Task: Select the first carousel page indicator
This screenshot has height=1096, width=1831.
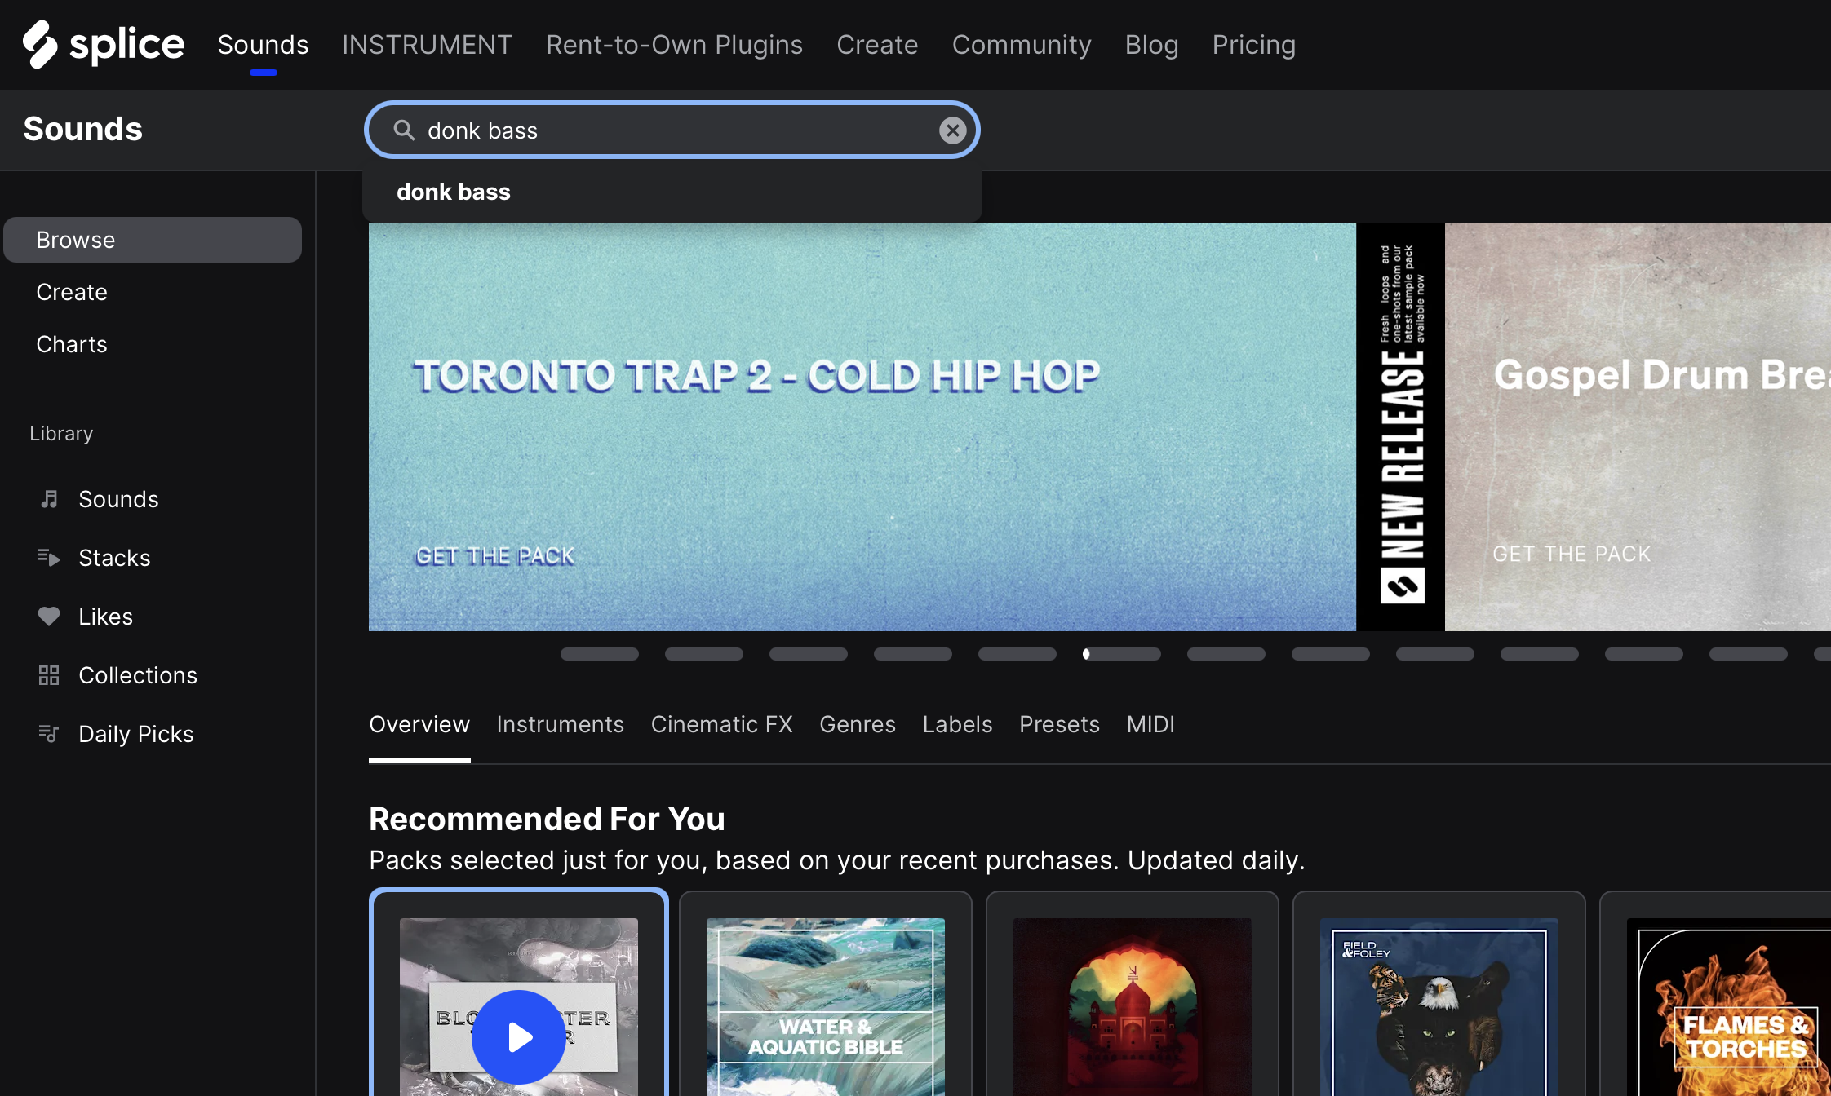Action: pyautogui.click(x=600, y=654)
